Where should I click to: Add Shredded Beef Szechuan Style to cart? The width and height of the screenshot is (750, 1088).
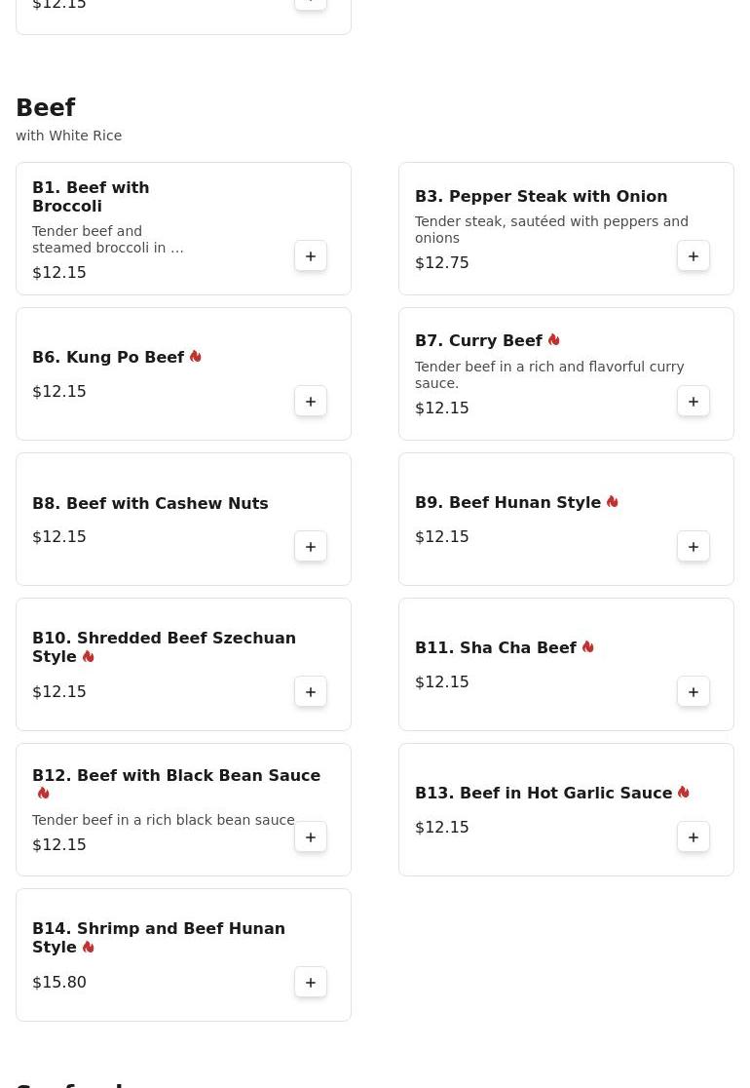[x=311, y=692]
